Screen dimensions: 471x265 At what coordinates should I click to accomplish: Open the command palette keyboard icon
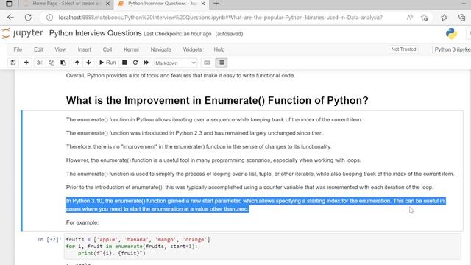coord(207,63)
